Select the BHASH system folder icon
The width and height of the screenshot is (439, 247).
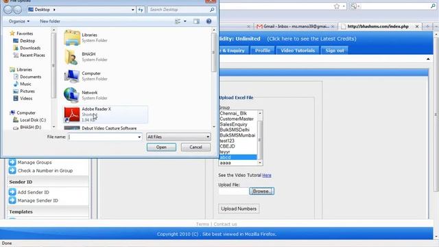tap(71, 57)
